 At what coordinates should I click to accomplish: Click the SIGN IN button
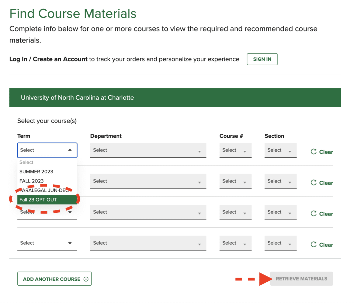coord(262,59)
